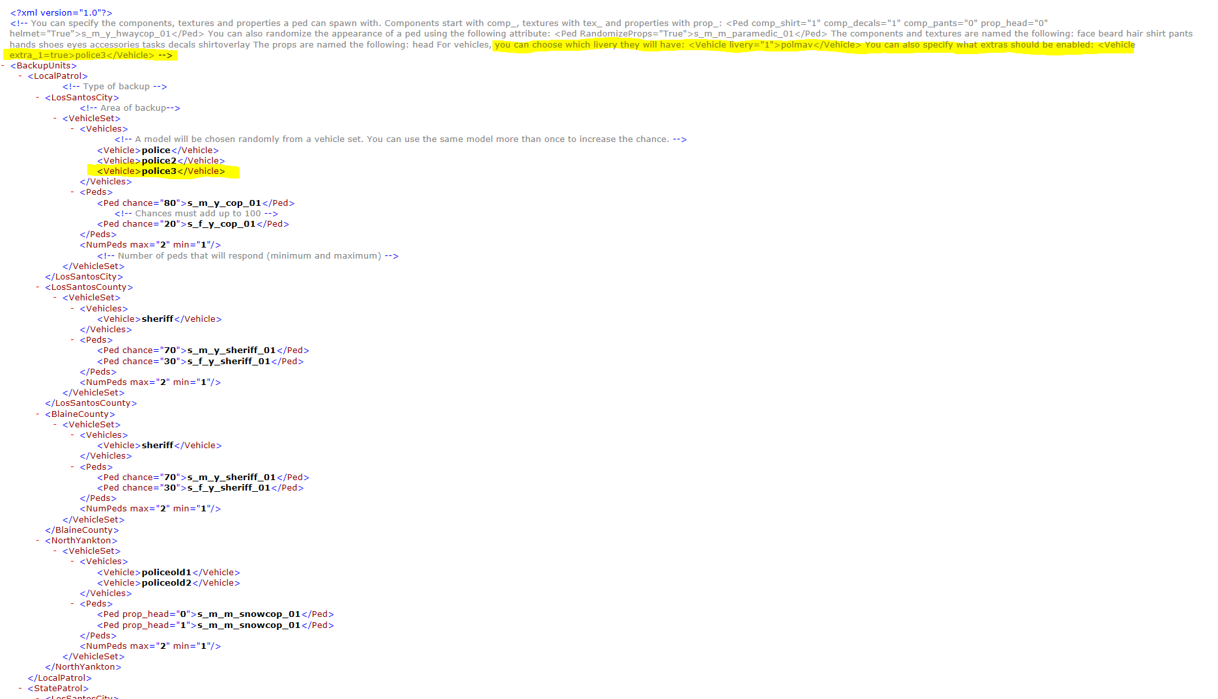Viewport: 1218px width, 699px height.
Task: Collapse the LocalPatrol node
Action: point(21,76)
